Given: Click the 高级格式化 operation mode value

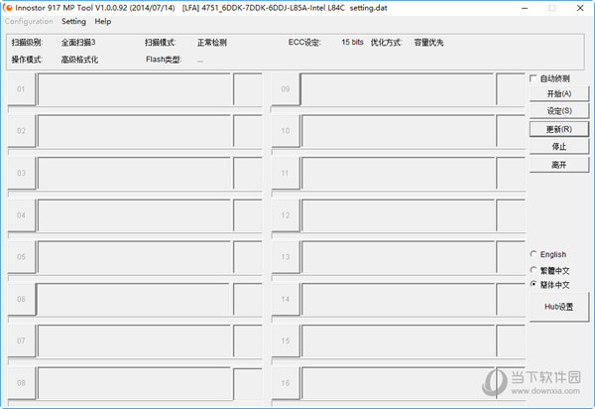Looking at the screenshot, I should pyautogui.click(x=79, y=60).
